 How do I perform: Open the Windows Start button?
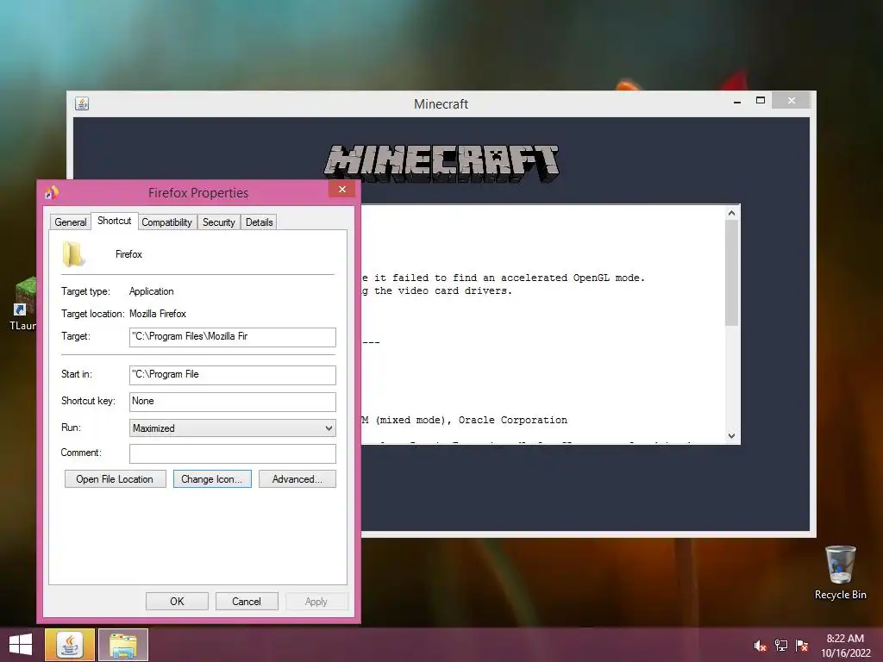(x=21, y=645)
